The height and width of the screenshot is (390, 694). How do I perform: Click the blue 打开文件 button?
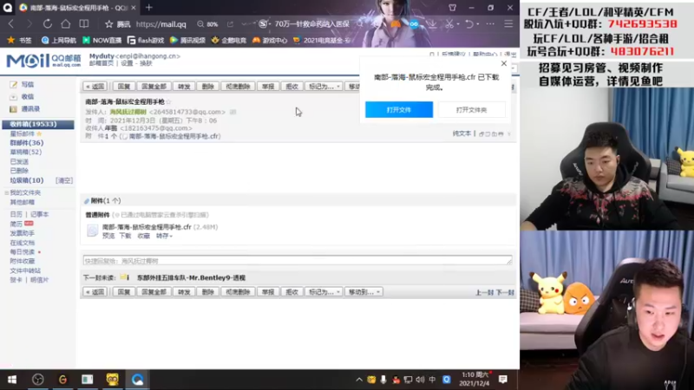399,110
